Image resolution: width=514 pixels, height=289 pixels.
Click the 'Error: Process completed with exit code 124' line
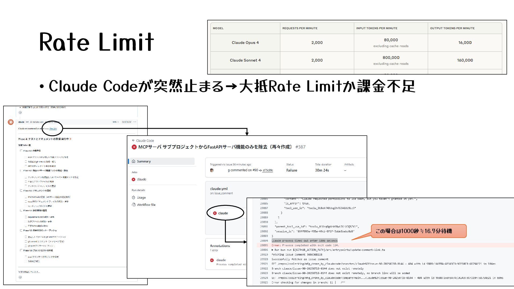pyautogui.click(x=305, y=245)
